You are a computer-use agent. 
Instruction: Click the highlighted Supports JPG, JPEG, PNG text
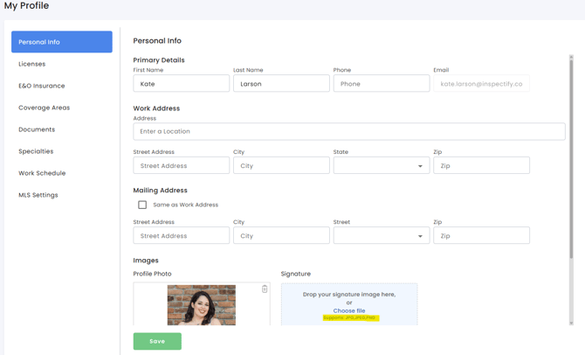[x=351, y=317]
